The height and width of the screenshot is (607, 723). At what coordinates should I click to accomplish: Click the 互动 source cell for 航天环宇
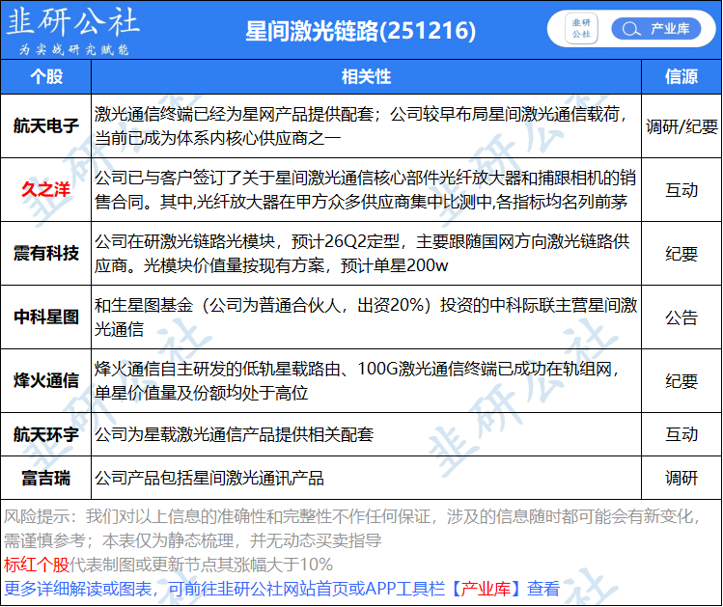pos(681,434)
